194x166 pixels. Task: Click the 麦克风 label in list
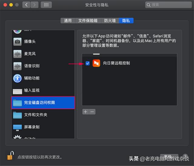click(30, 54)
